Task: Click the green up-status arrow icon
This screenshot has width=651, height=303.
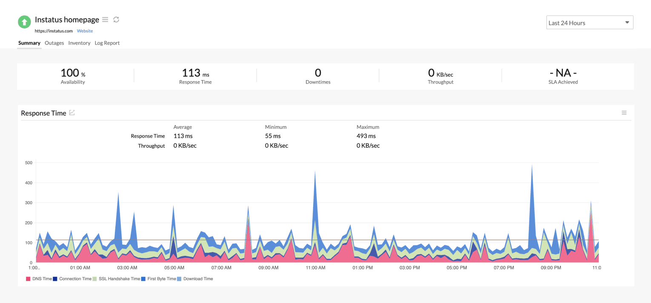Action: [24, 22]
